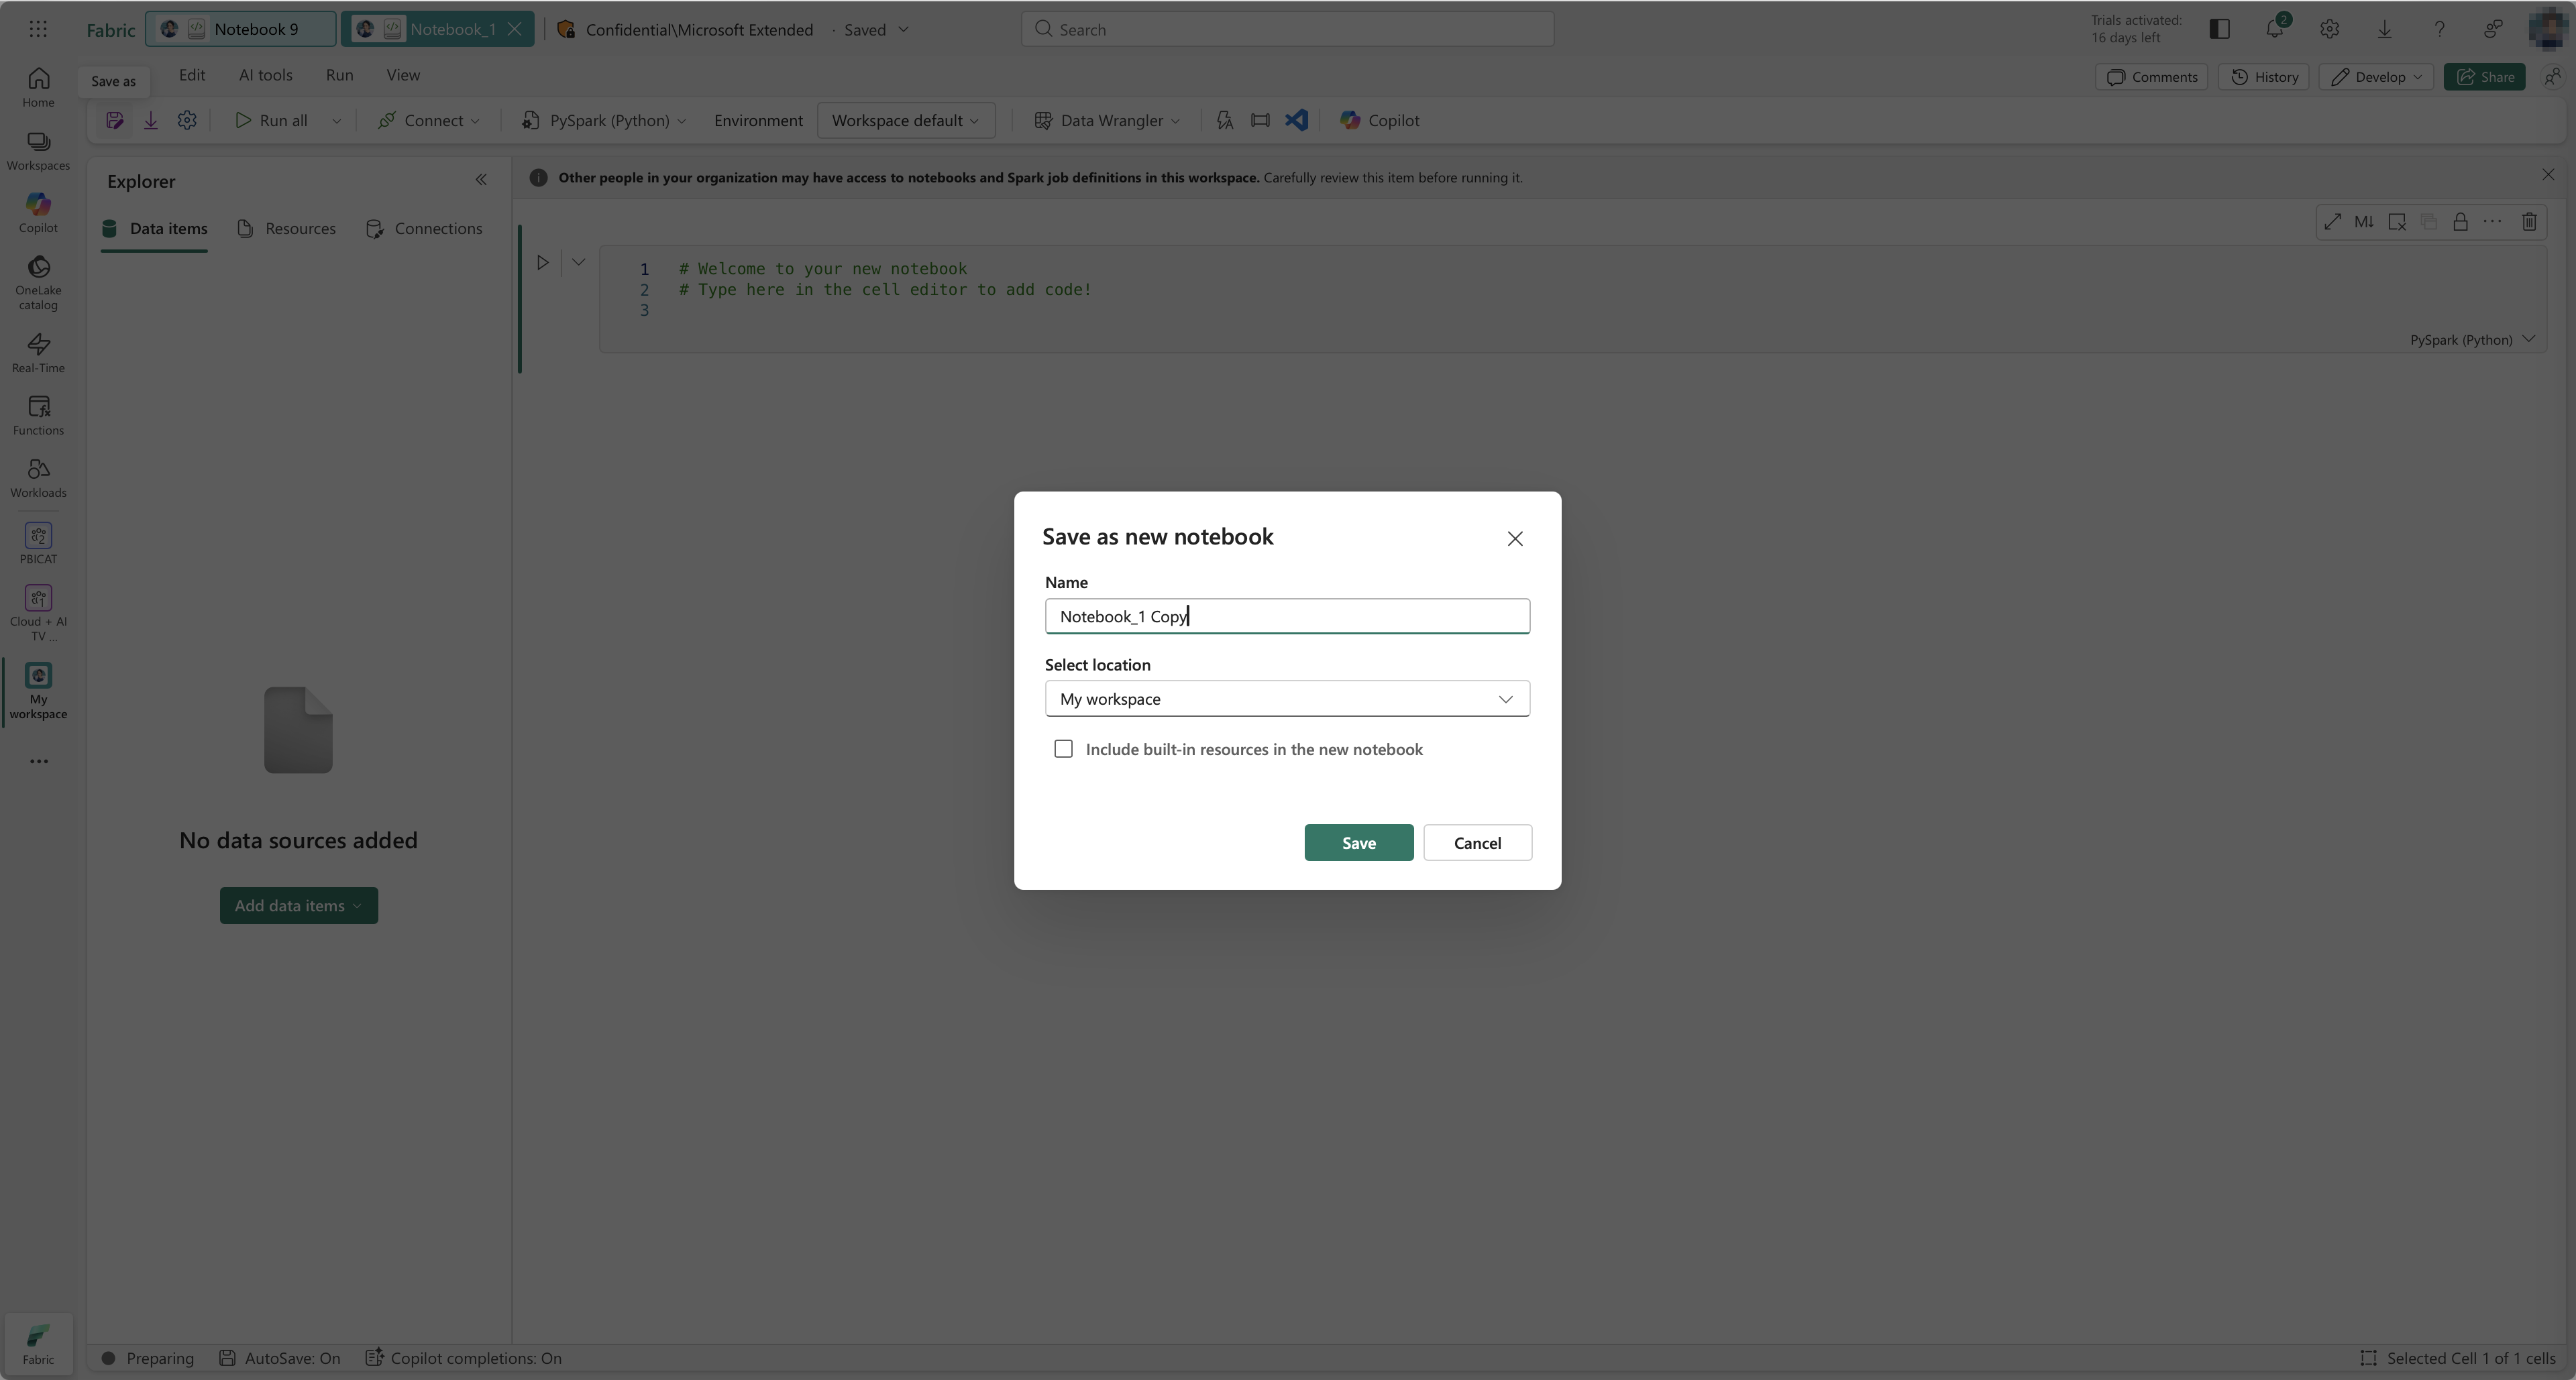
Task: Change language via PySpark (Python) toolbar dropdown
Action: click(x=604, y=121)
